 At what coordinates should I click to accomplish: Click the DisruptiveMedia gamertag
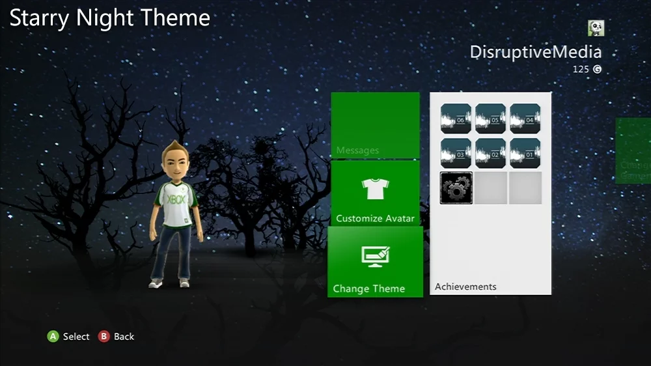(x=536, y=52)
